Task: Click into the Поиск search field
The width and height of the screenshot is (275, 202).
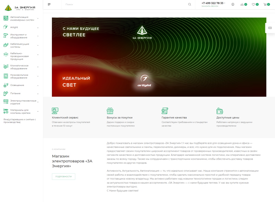Action: pos(124,4)
